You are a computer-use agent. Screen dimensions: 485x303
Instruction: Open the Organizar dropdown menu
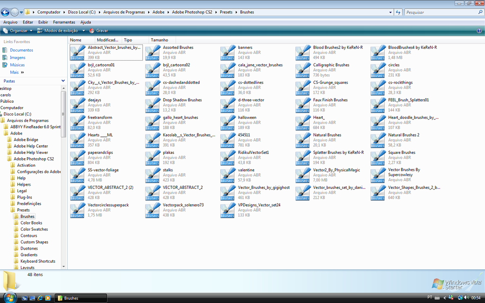pos(18,31)
